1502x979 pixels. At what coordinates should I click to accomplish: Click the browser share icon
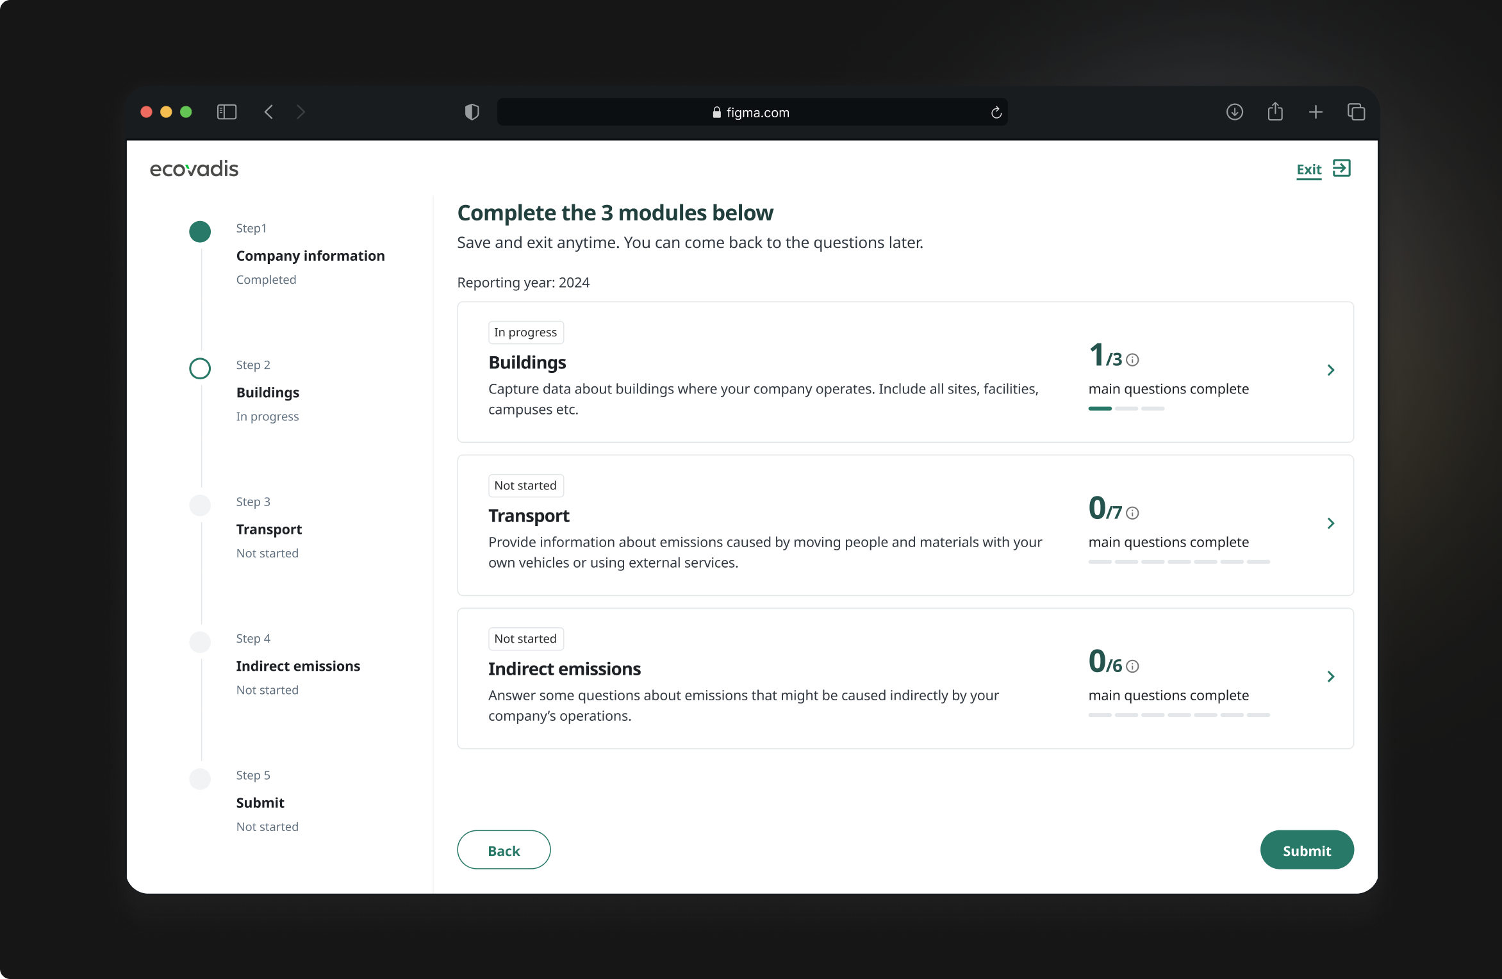point(1275,112)
